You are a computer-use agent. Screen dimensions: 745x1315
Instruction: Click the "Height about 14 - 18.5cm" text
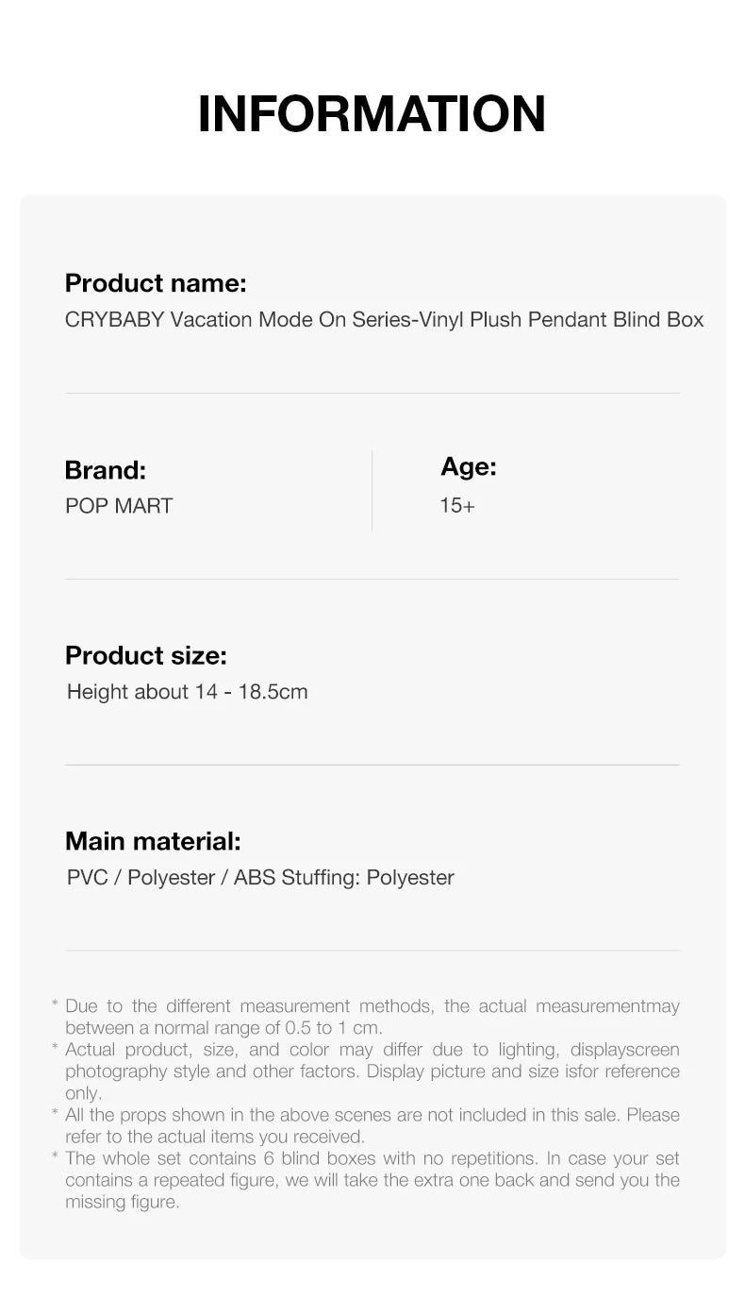coord(187,692)
